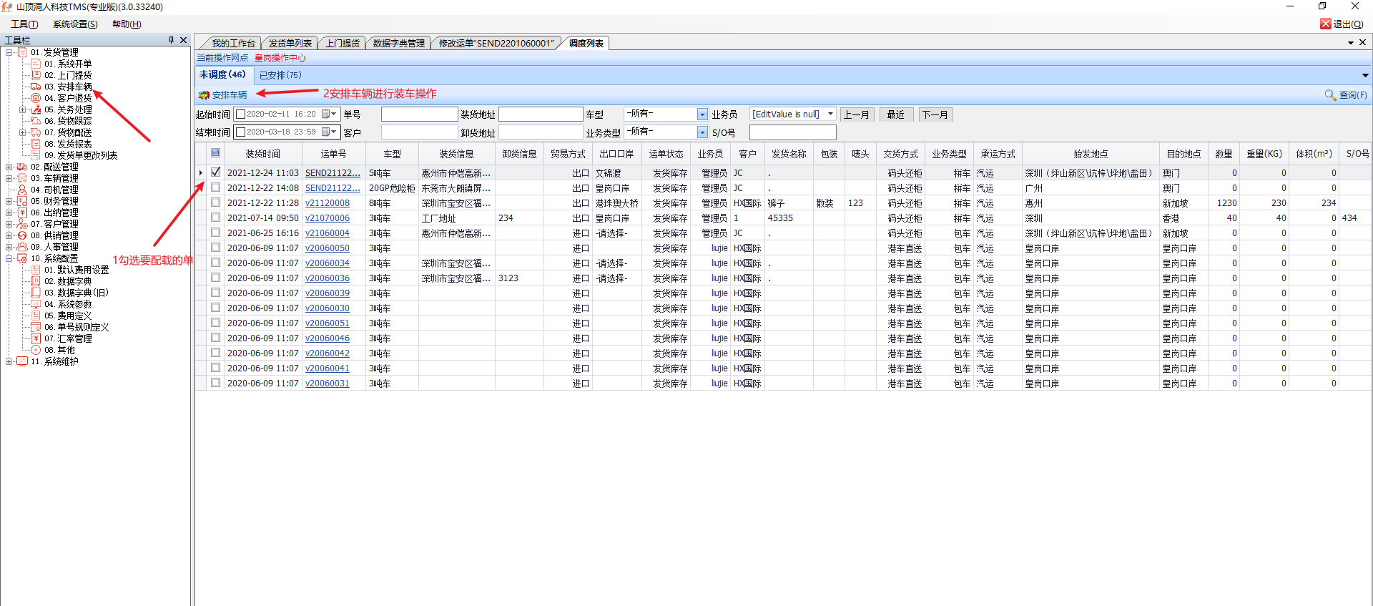
Task: Open the 车型 dropdown list
Action: pos(702,114)
